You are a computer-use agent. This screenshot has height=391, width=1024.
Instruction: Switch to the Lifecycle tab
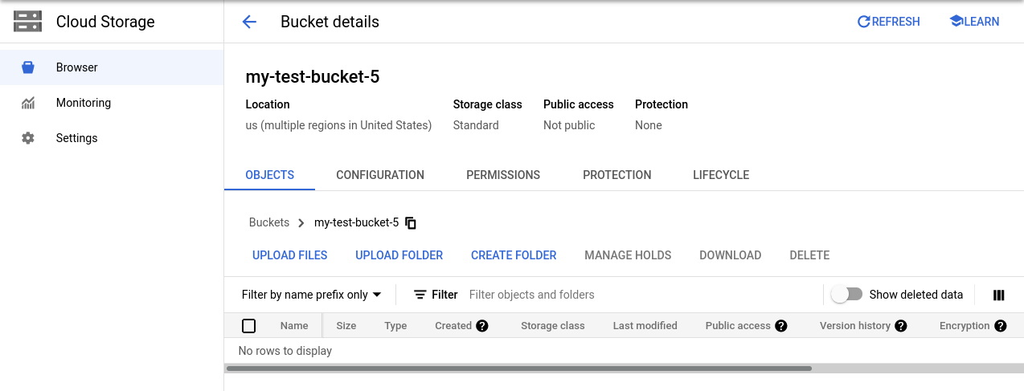(721, 174)
